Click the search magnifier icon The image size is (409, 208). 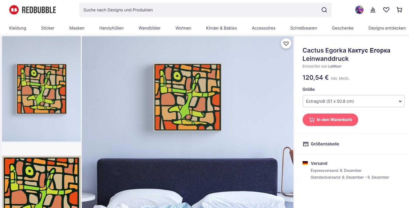[x=324, y=10]
